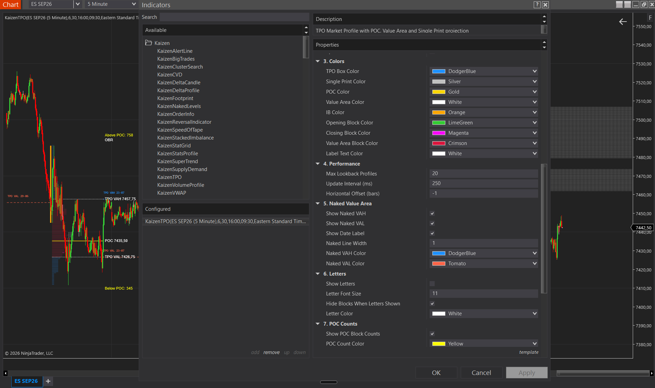Screen dimensions: 655x388
Task: Toggle Show Naked VAH checkbox
Action: 432,214
